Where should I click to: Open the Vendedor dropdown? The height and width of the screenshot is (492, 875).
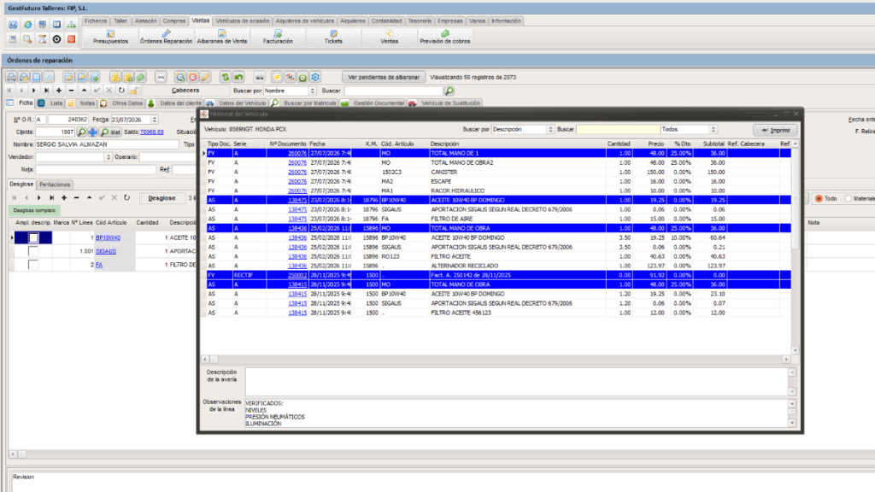(109, 157)
